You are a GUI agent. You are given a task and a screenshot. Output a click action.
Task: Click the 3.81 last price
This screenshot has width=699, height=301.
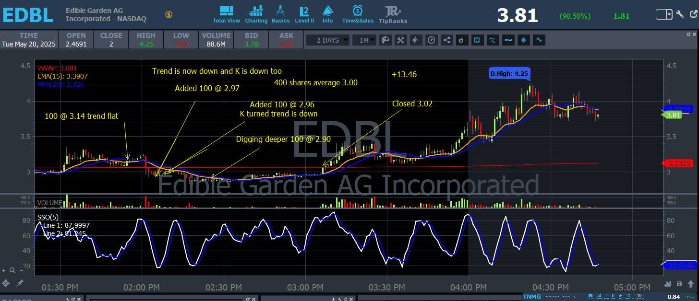click(x=517, y=15)
